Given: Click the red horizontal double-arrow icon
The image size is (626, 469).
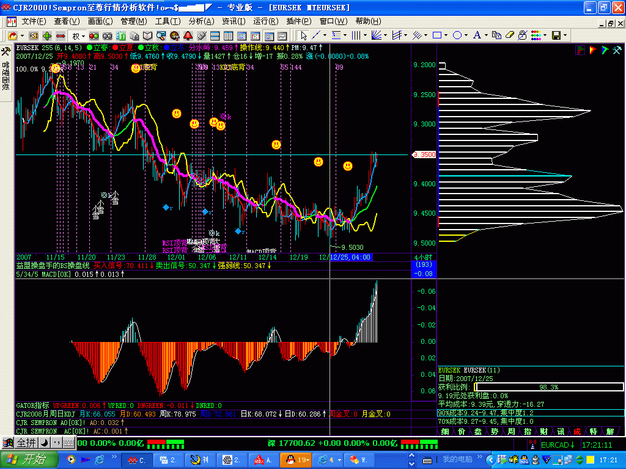Looking at the screenshot, I should click(61, 36).
